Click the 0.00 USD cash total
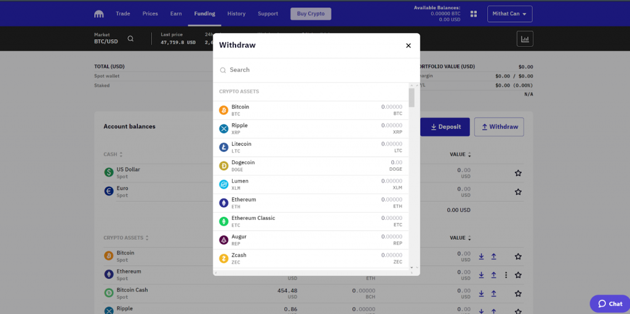This screenshot has width=630, height=314. tap(458, 210)
